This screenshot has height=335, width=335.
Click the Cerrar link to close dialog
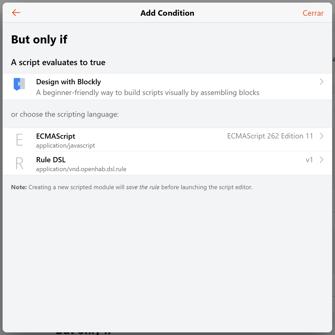coord(313,13)
